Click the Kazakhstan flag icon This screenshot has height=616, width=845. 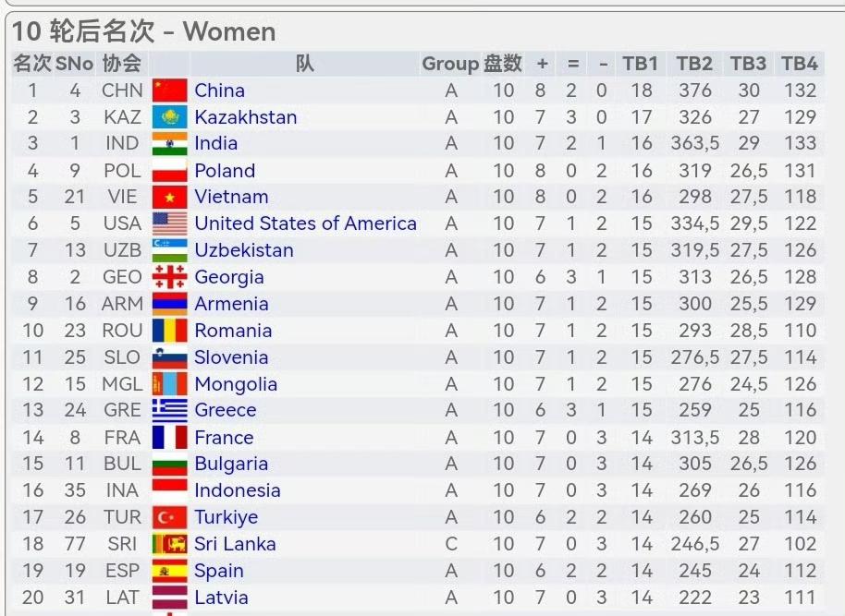(170, 117)
